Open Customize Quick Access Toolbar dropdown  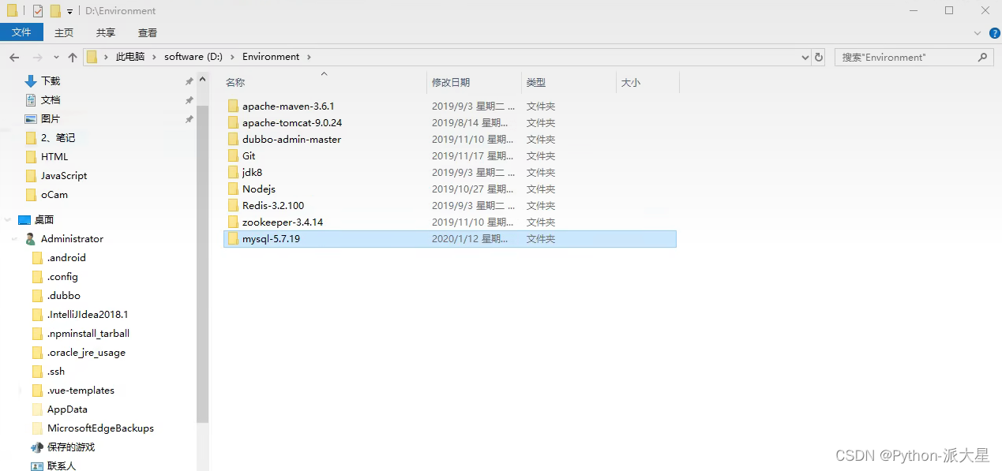(x=69, y=12)
